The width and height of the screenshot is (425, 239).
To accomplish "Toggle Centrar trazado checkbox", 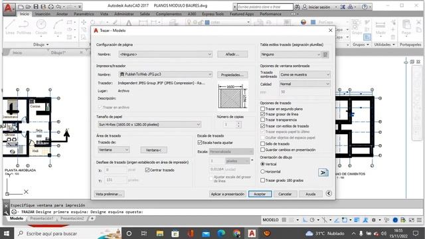I will click(147, 170).
